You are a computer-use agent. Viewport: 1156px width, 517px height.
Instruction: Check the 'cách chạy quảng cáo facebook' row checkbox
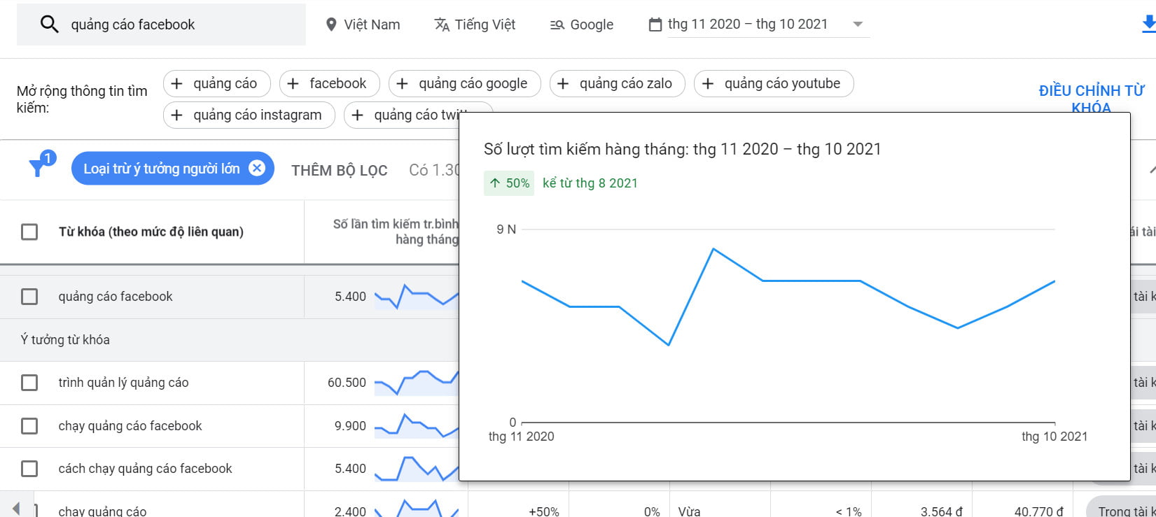(29, 469)
